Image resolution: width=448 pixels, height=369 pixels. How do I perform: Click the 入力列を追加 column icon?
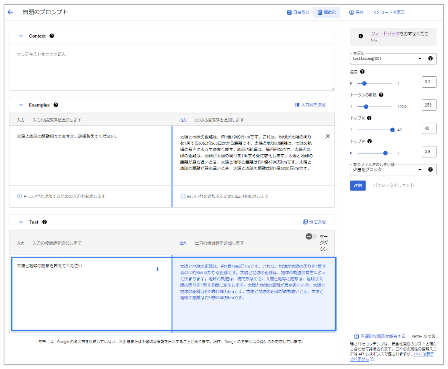coord(297,105)
